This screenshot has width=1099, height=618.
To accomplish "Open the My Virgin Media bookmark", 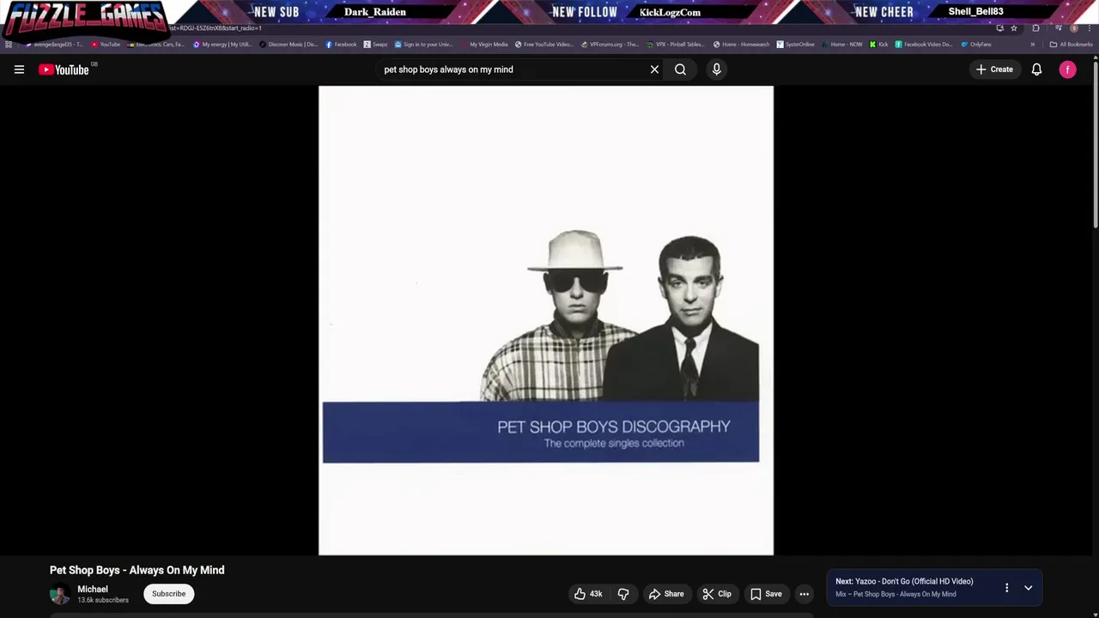I will (x=483, y=45).
